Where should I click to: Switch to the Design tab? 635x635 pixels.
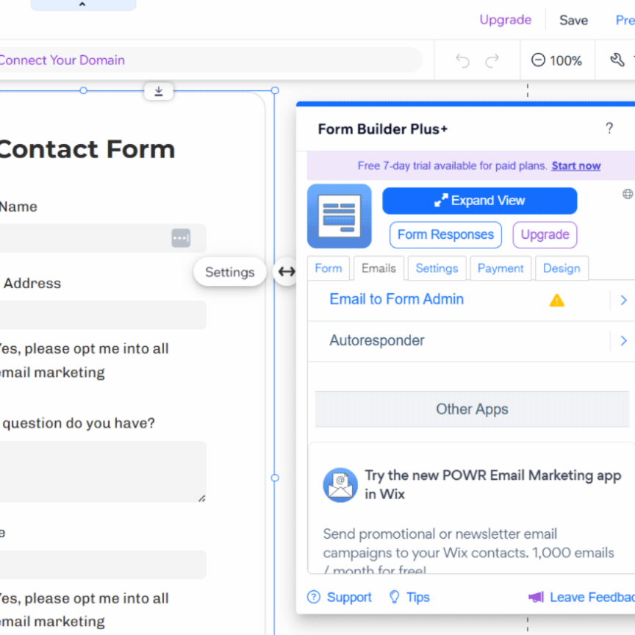point(562,268)
